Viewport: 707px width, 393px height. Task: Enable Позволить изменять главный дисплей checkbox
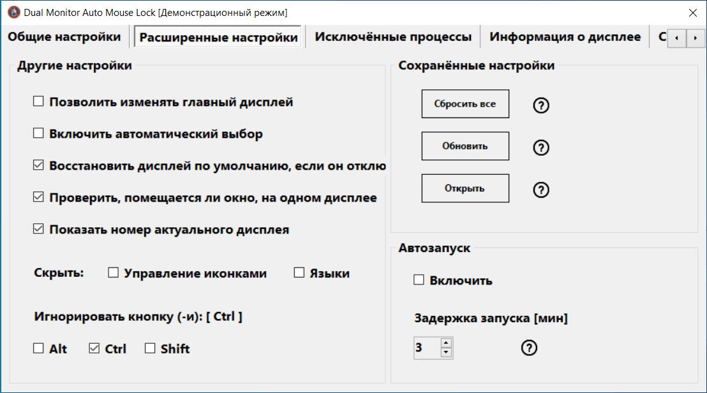tap(39, 101)
